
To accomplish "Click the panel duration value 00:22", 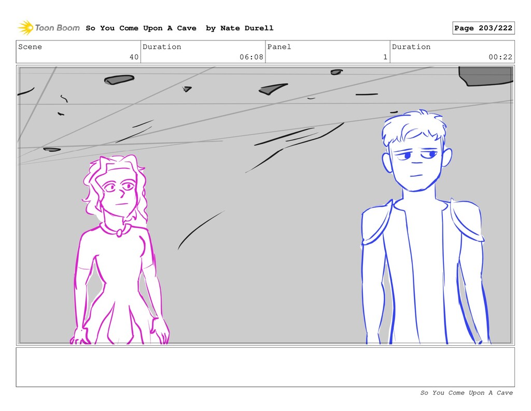I will click(x=500, y=57).
